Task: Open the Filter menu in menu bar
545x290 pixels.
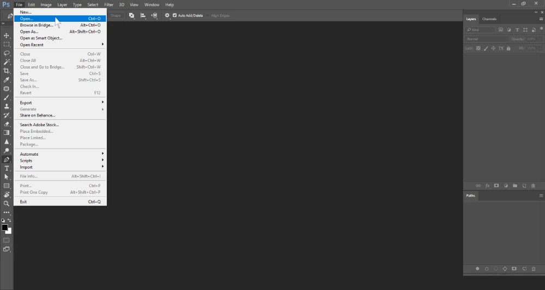Action: (109, 5)
